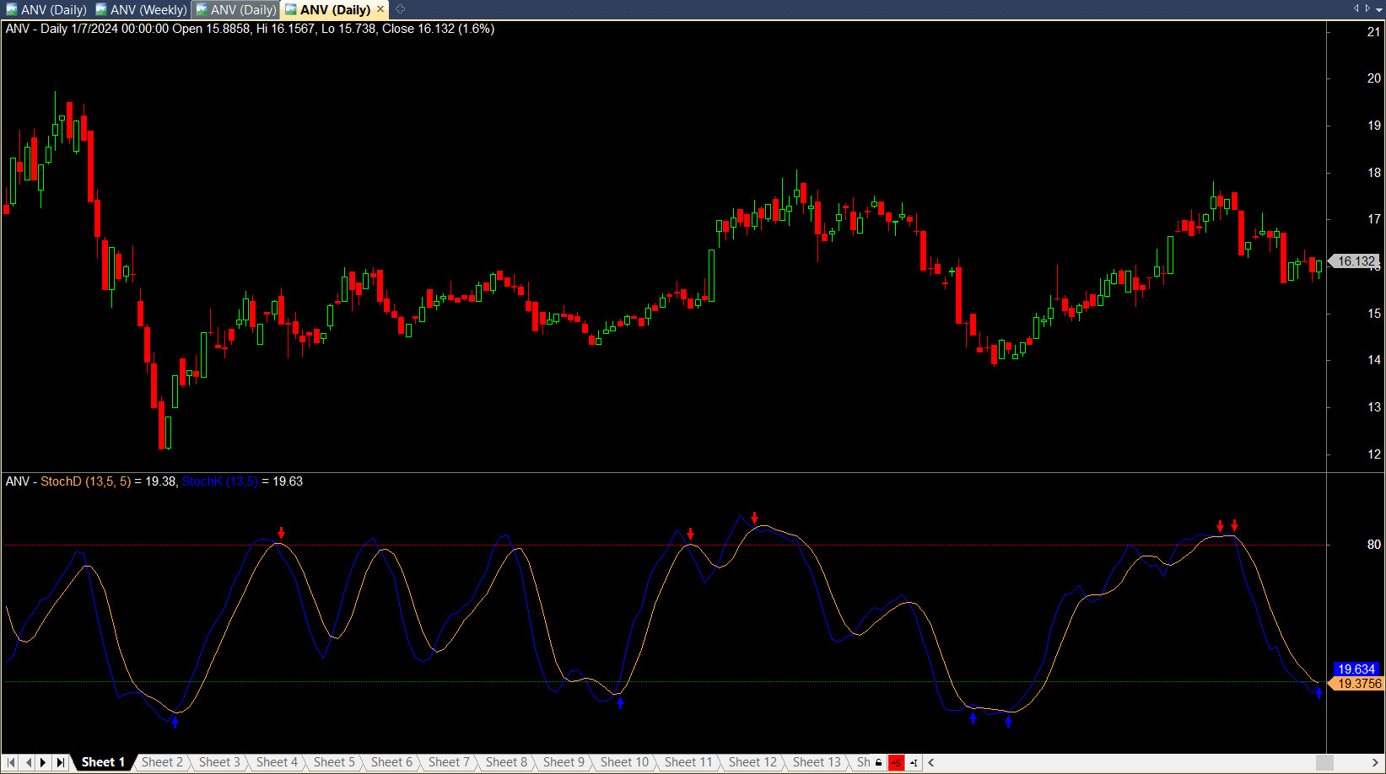This screenshot has height=774, width=1386.
Task: Go to the next sheet using arrow
Action: pos(44,762)
